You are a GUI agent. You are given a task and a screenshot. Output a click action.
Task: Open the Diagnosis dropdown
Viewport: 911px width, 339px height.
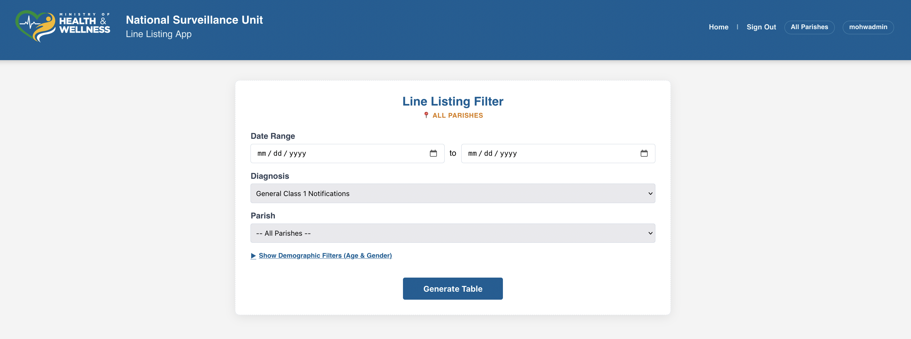(x=453, y=193)
